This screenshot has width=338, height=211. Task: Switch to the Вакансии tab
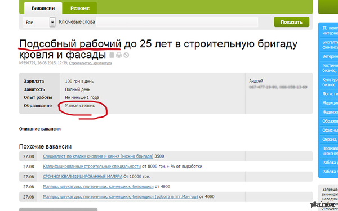pyautogui.click(x=43, y=8)
